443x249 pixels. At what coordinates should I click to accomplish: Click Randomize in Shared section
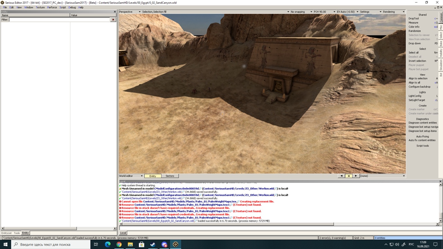point(415,31)
